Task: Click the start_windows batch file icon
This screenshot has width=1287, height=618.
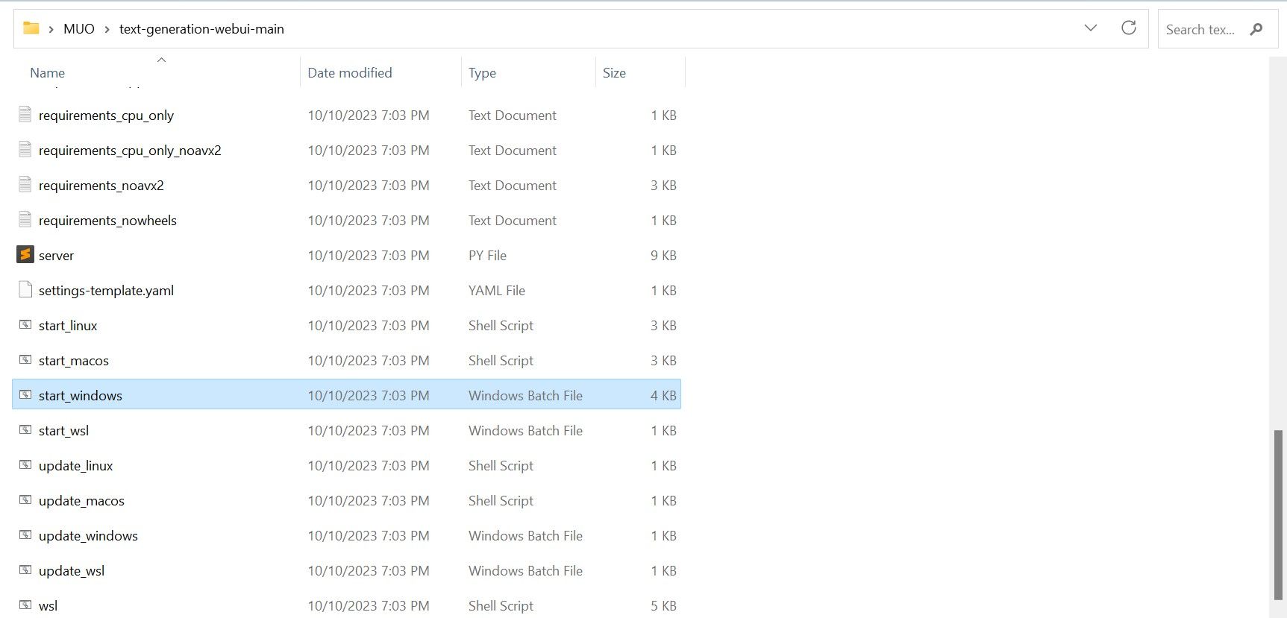Action: (x=25, y=395)
